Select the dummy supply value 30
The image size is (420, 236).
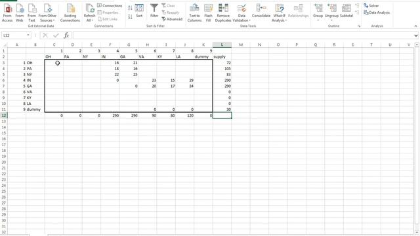(x=222, y=109)
